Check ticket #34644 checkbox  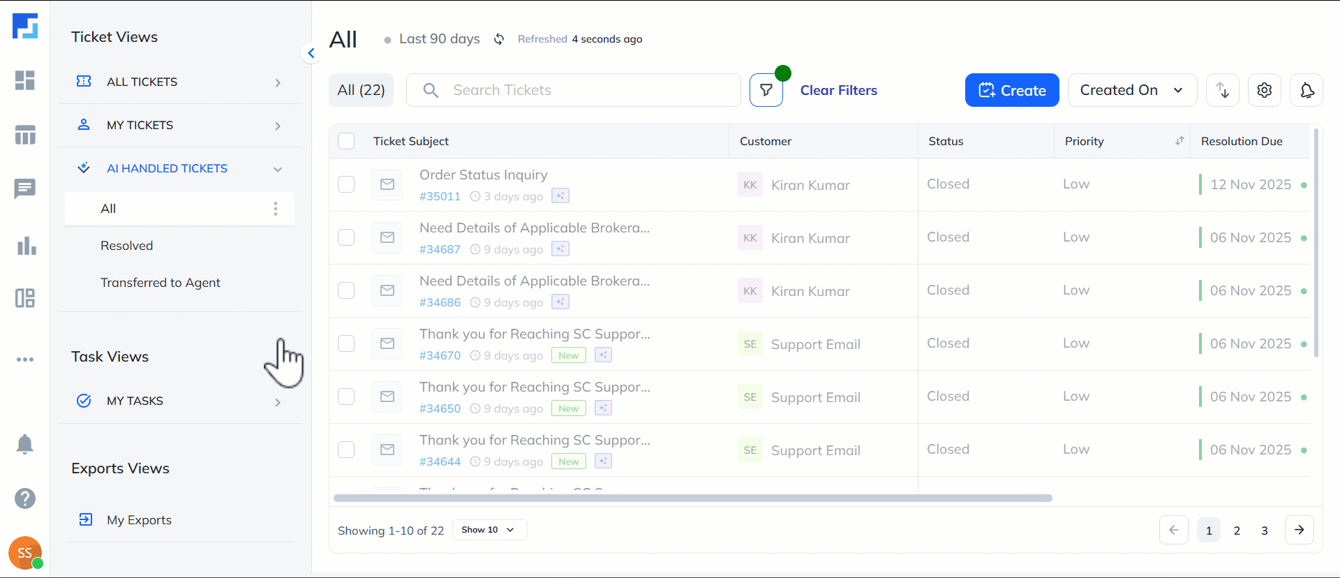pos(346,450)
